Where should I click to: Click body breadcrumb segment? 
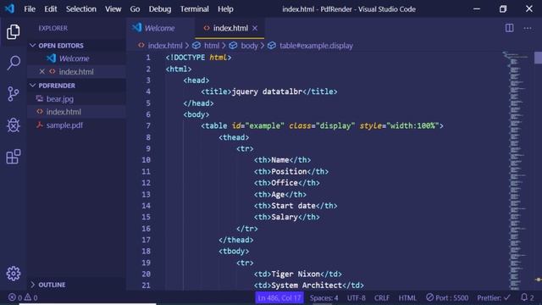(x=249, y=46)
